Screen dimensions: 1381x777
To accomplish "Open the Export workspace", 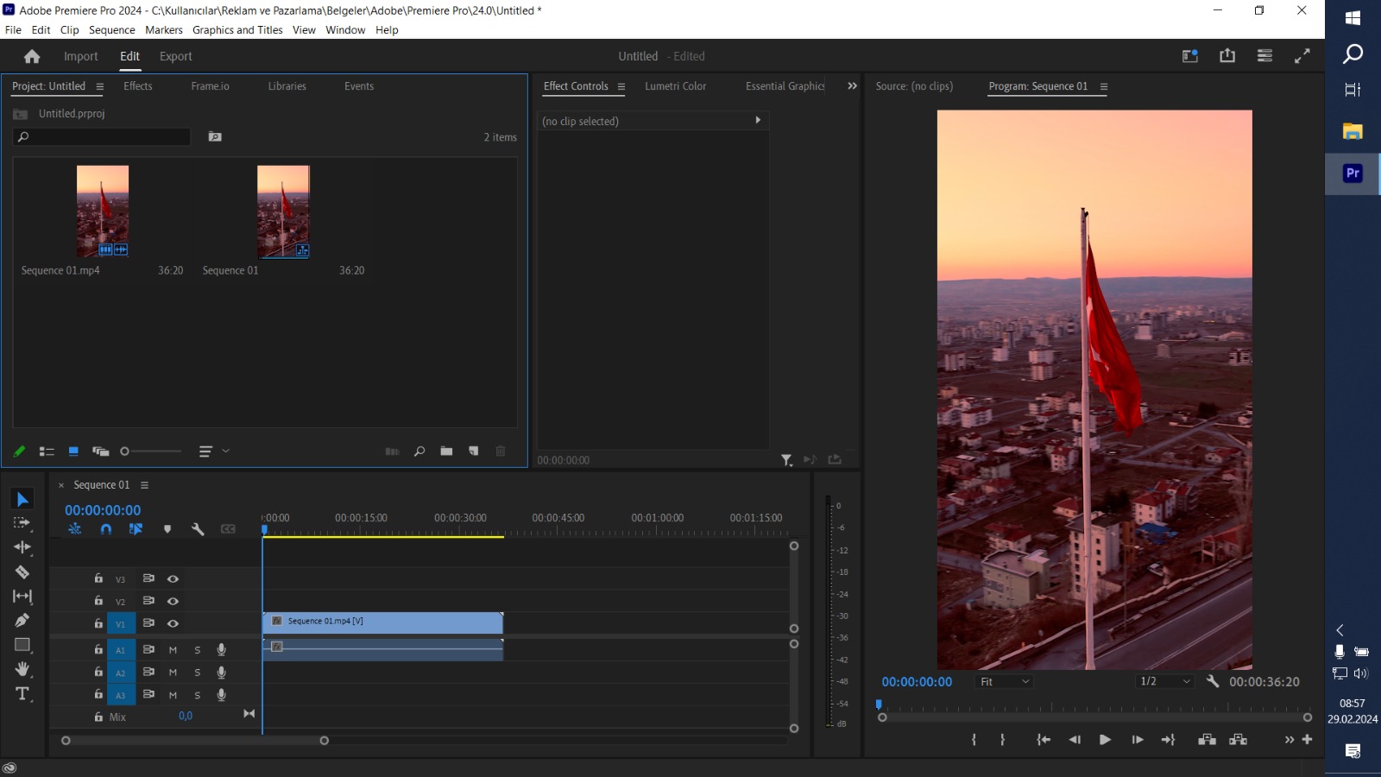I will point(175,57).
